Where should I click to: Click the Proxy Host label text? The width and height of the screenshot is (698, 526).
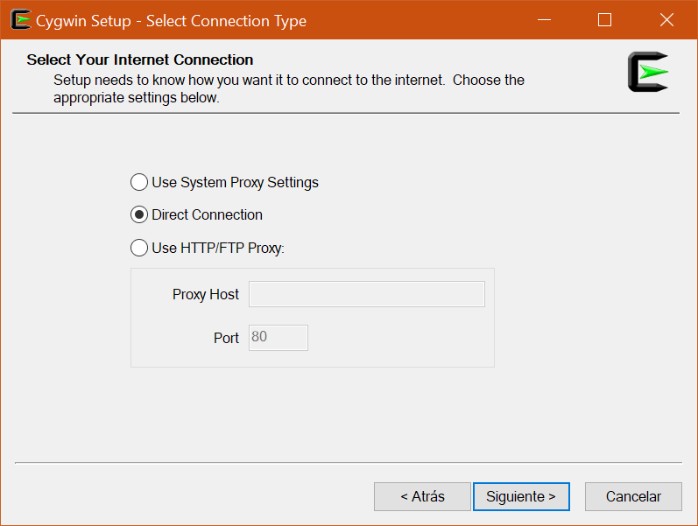[x=206, y=294]
